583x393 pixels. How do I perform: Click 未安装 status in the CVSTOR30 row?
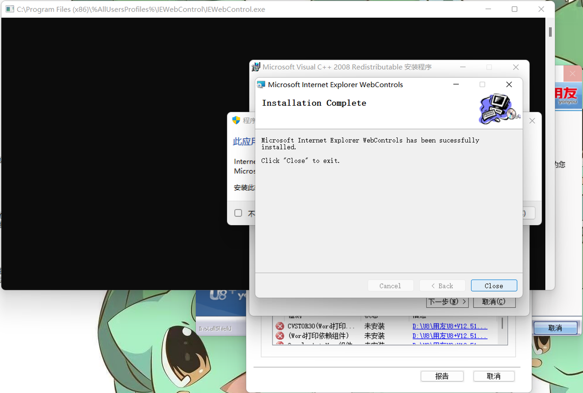pyautogui.click(x=374, y=326)
